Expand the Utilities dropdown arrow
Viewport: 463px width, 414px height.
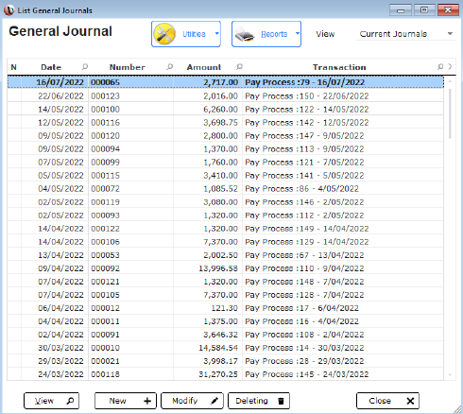[x=216, y=33]
